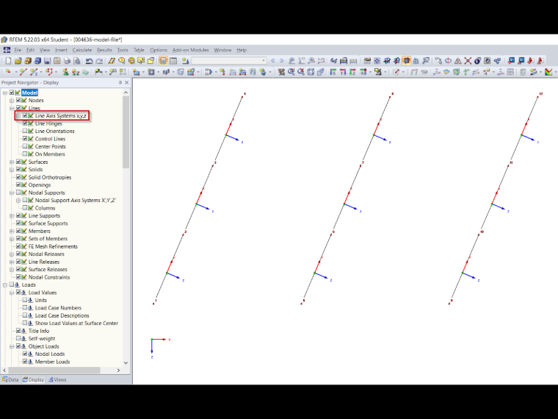558x419 pixels.
Task: Click the new line tool icon
Action: (23, 72)
